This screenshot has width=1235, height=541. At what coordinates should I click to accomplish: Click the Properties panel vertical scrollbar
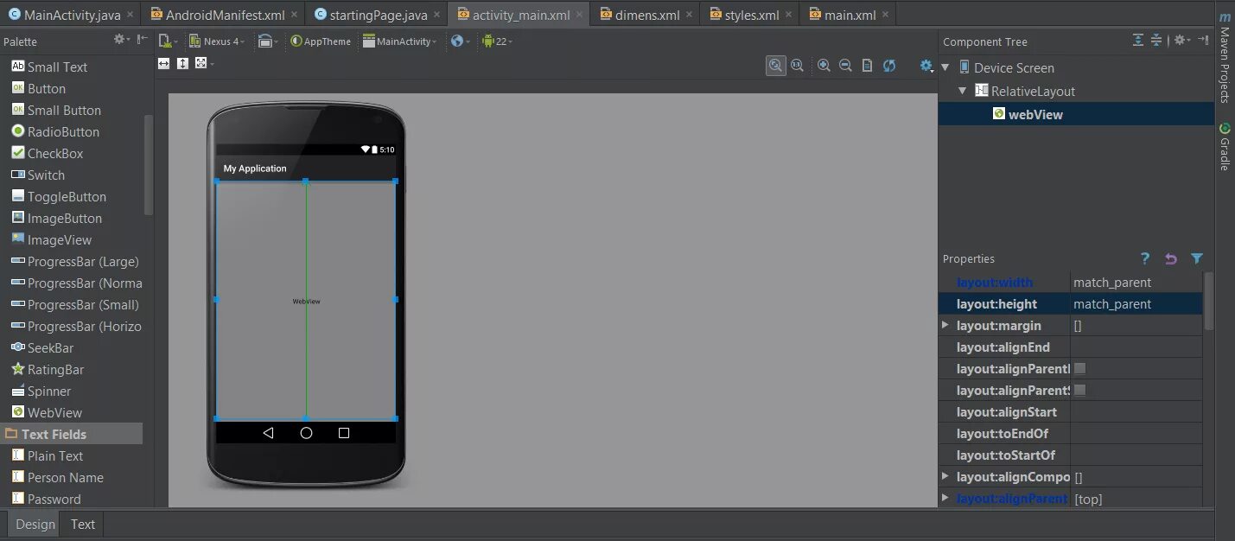point(1208,300)
